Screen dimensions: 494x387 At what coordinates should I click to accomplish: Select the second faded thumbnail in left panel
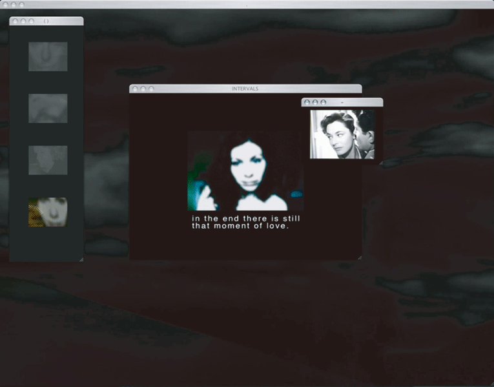pyautogui.click(x=48, y=108)
